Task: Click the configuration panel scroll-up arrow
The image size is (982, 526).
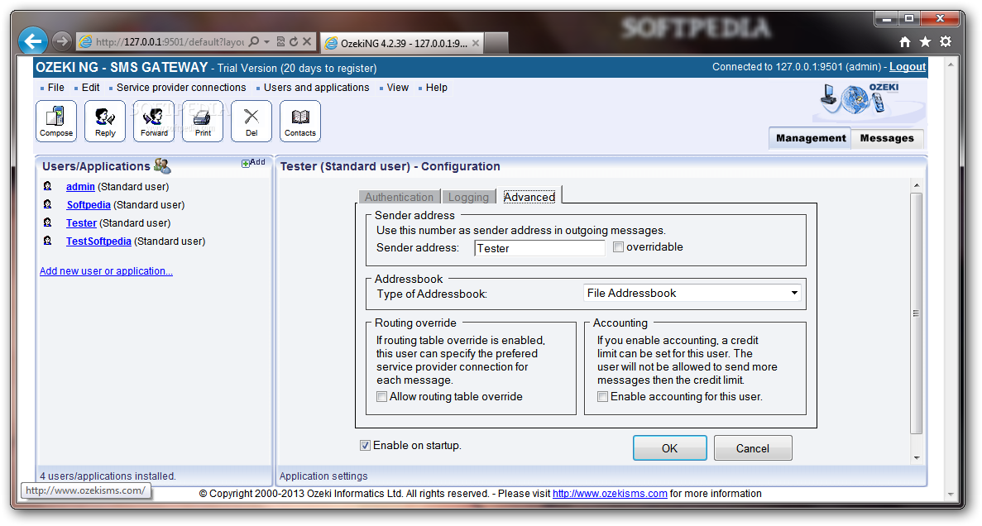Action: click(x=917, y=185)
